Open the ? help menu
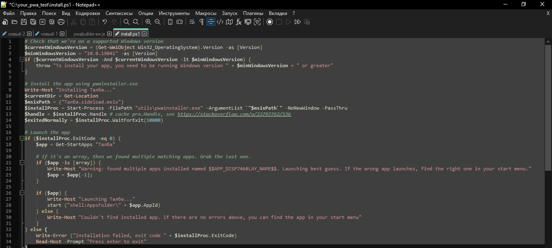Image resolution: width=552 pixels, height=248 pixels. [294, 13]
